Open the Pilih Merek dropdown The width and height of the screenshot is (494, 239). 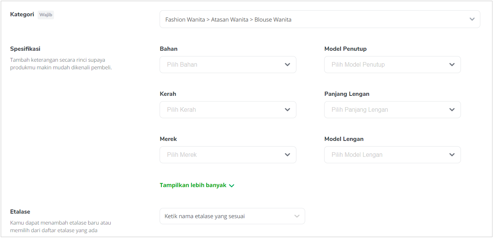(228, 155)
